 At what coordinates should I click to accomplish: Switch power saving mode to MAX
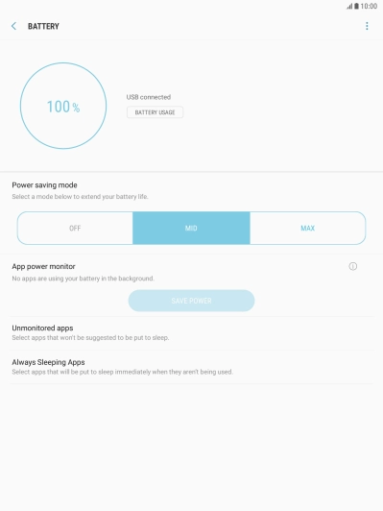click(x=308, y=229)
